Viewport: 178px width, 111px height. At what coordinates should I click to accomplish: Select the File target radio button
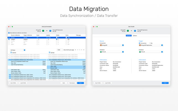(x=150, y=43)
